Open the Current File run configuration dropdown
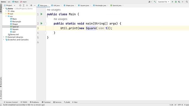 pos(163,2)
